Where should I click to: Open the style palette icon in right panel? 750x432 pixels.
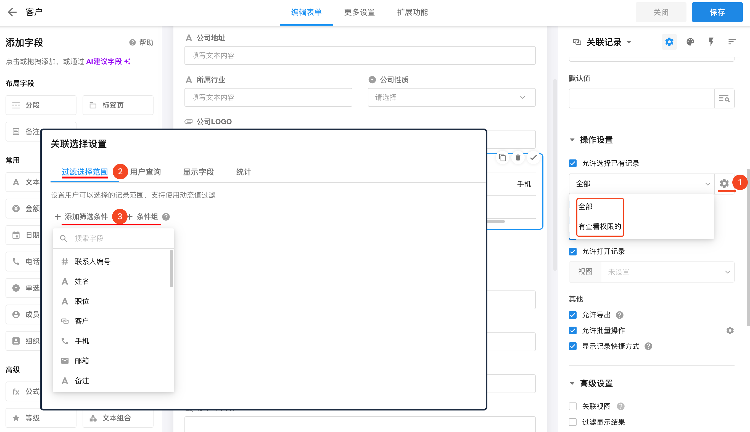690,42
